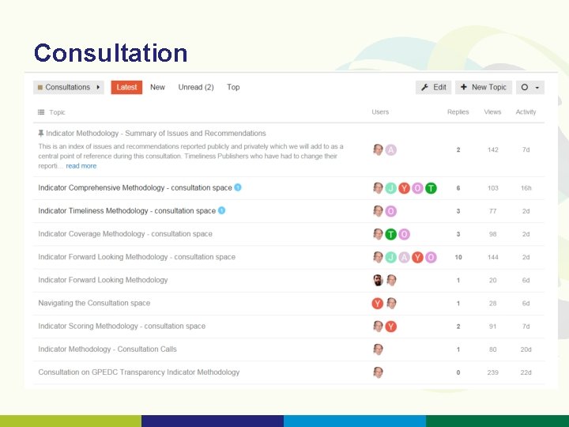Click T avatar in Coverage Methodology row
The image size is (569, 427).
(391, 234)
